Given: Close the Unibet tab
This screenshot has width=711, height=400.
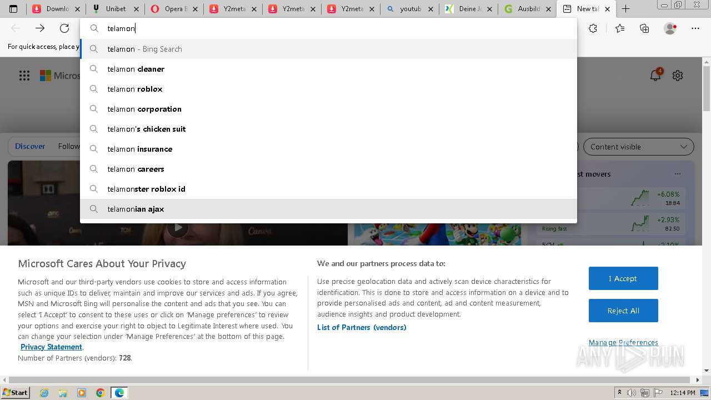Looking at the screenshot, I should tap(136, 9).
